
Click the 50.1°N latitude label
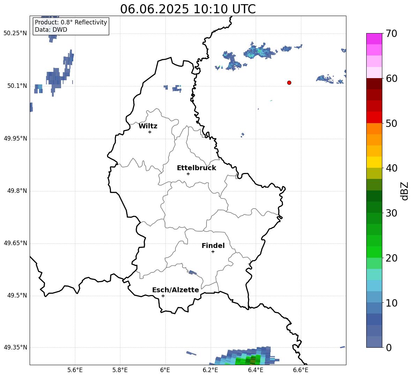click(x=17, y=86)
